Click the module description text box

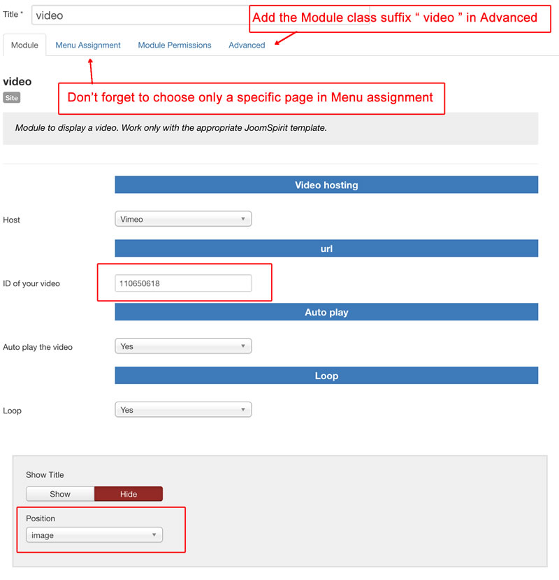(x=270, y=129)
